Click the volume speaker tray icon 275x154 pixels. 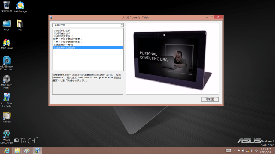[252, 151]
